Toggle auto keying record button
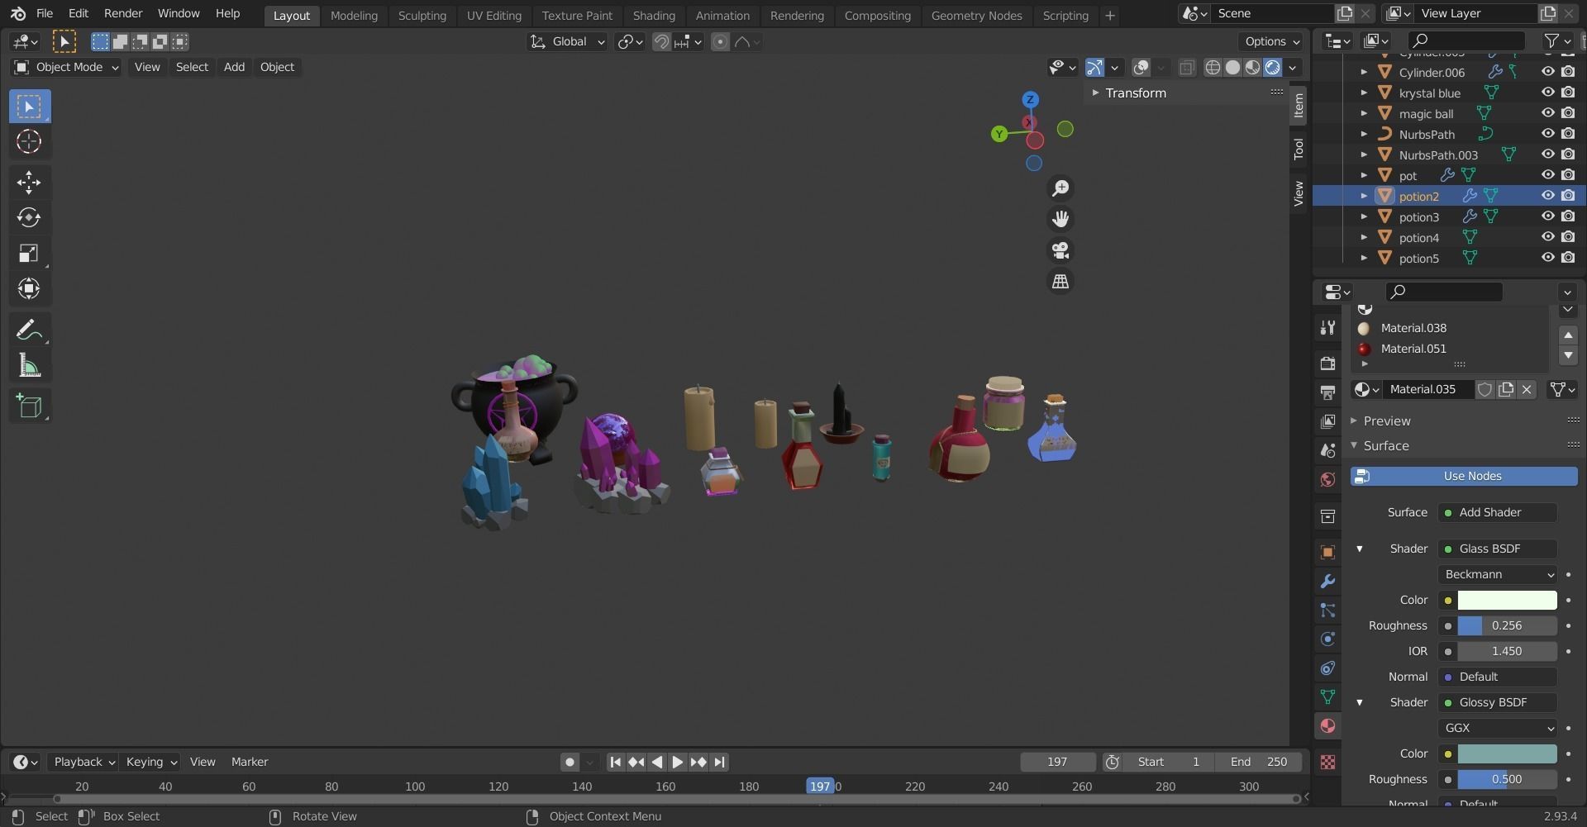 570,763
